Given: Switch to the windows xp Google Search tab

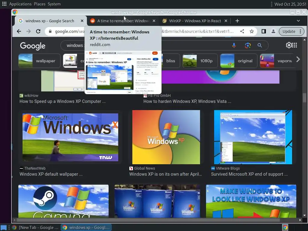Looking at the screenshot, I should tap(50, 21).
